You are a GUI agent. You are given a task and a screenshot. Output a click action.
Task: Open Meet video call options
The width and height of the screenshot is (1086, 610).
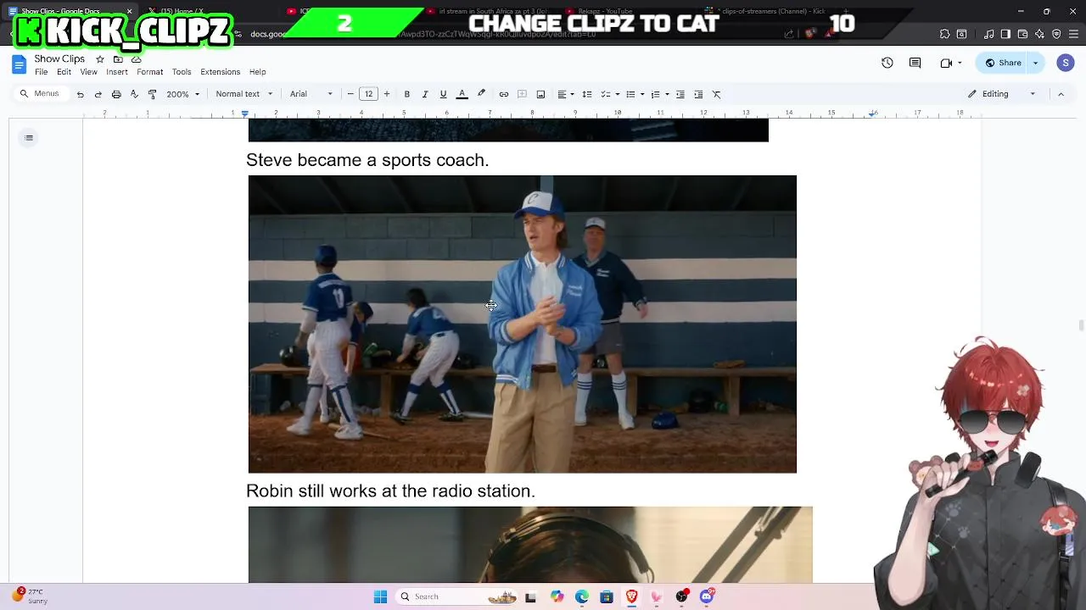click(x=950, y=63)
